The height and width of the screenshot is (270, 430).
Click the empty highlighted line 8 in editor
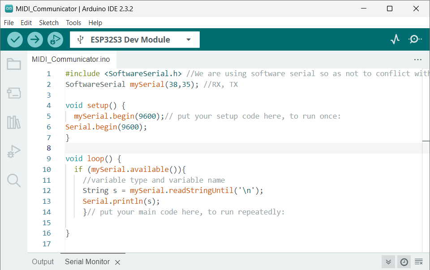pyautogui.click(x=244, y=148)
